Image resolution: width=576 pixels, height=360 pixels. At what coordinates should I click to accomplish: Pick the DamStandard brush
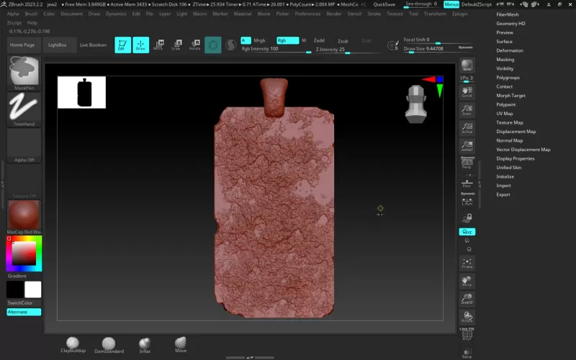(109, 344)
